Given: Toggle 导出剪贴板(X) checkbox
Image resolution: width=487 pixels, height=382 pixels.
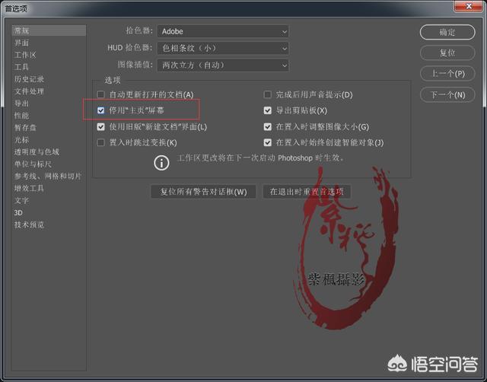Looking at the screenshot, I should click(x=267, y=110).
